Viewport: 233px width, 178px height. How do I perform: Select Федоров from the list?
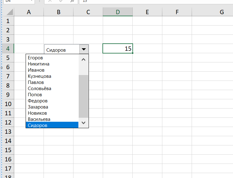coord(52,101)
